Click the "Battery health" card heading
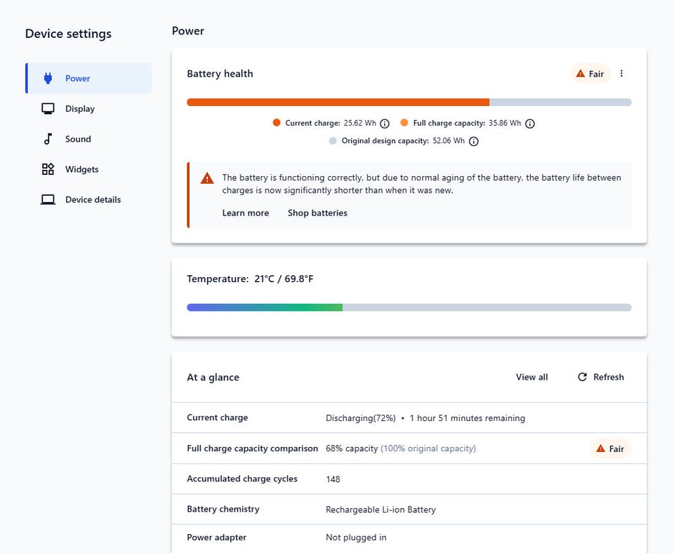 click(220, 74)
